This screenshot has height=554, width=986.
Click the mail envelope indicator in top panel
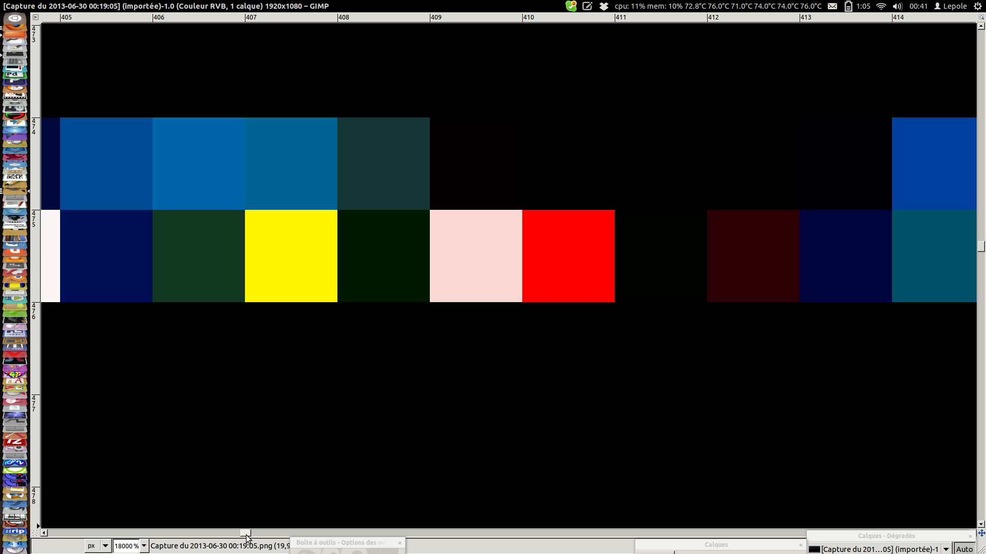pos(832,6)
